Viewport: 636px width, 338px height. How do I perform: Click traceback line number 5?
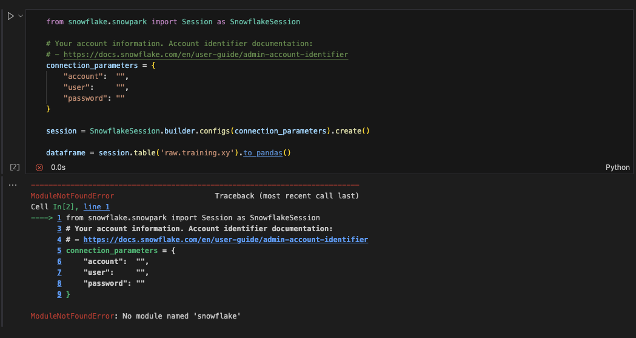(x=59, y=251)
